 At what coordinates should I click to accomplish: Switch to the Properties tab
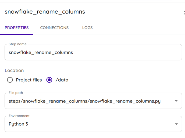coord(17,28)
